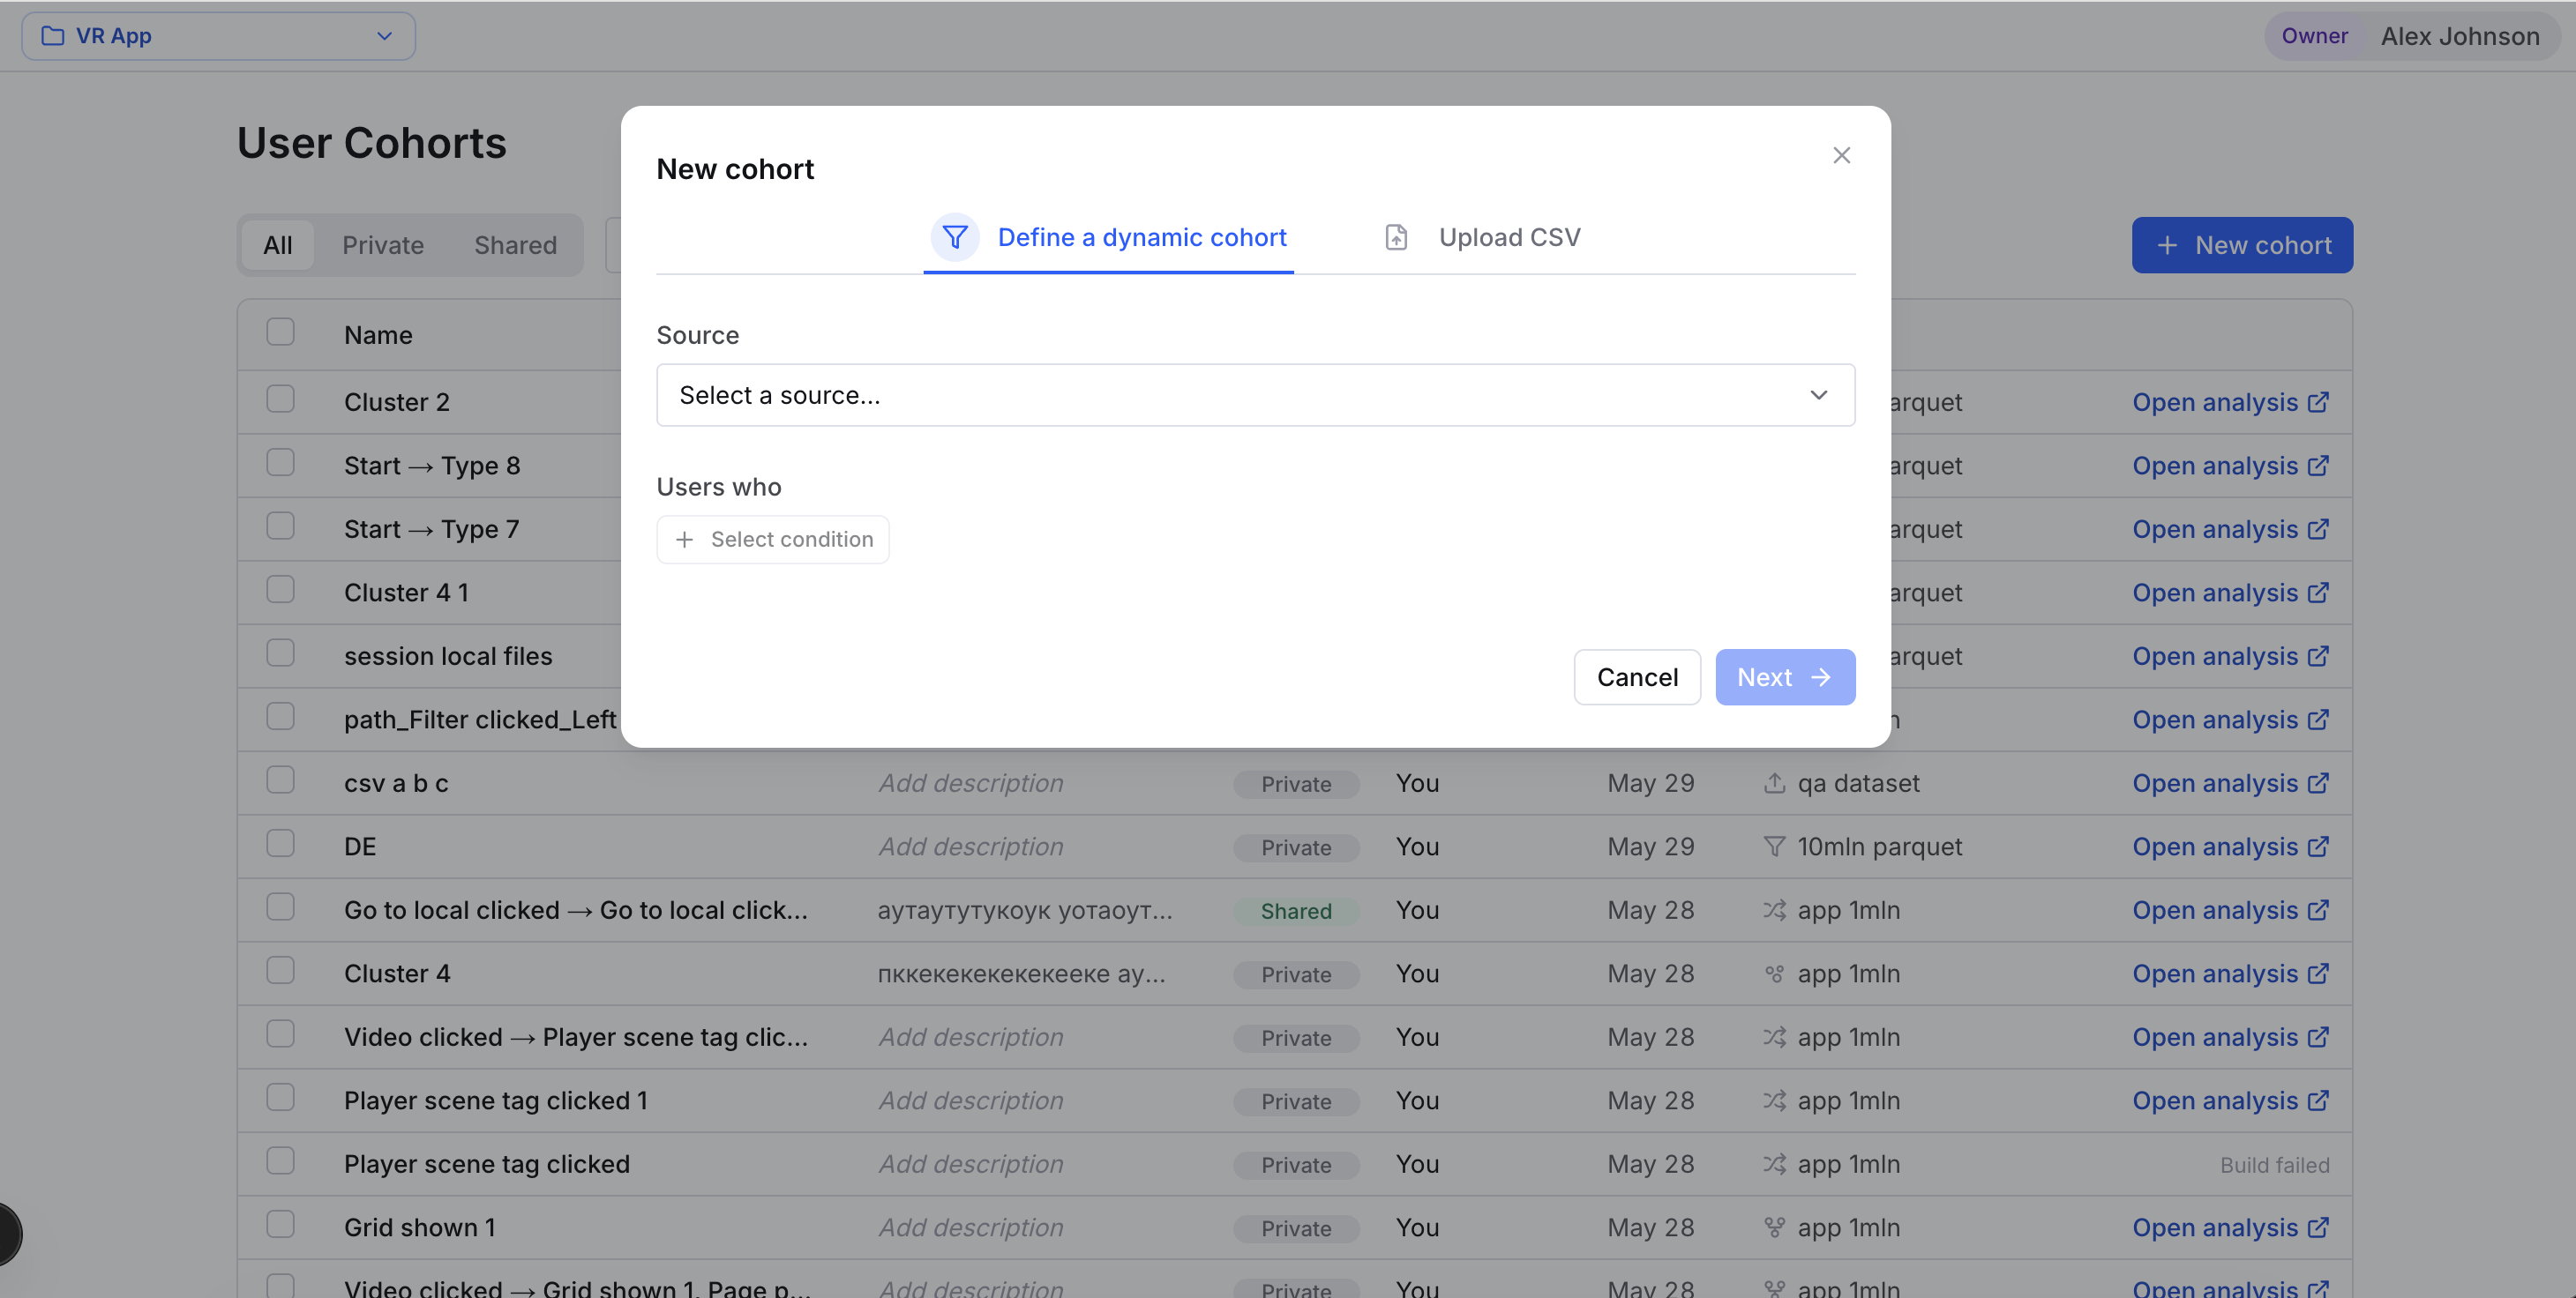Filter cohorts by the Private tab
Screen dimensions: 2576x1298
tap(383, 245)
